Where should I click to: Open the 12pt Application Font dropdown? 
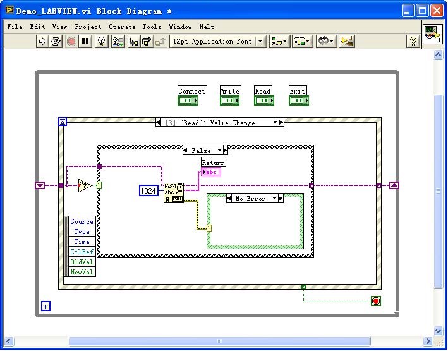point(218,42)
